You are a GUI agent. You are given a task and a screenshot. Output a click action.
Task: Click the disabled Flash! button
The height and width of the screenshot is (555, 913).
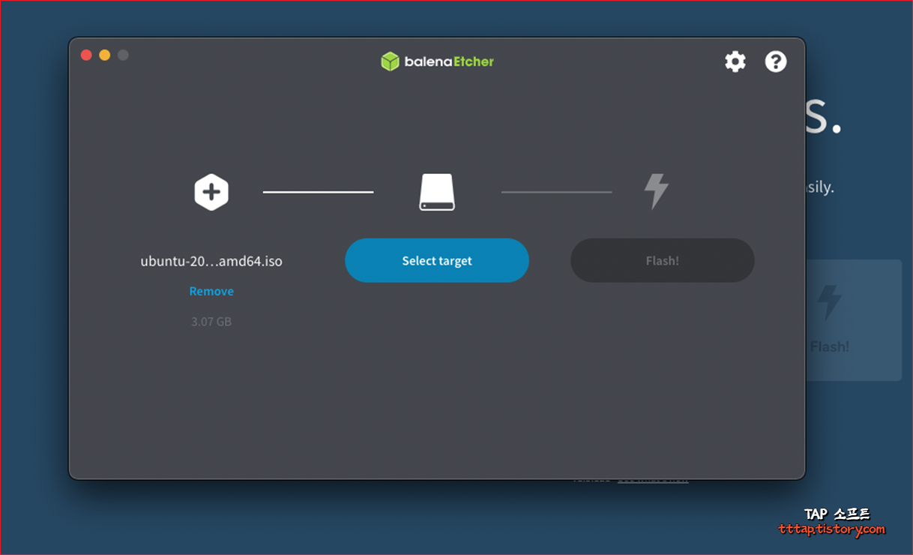[x=663, y=260]
